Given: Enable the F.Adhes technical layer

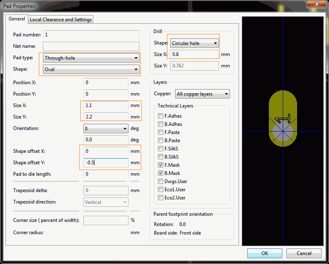Looking at the screenshot, I should [161, 116].
